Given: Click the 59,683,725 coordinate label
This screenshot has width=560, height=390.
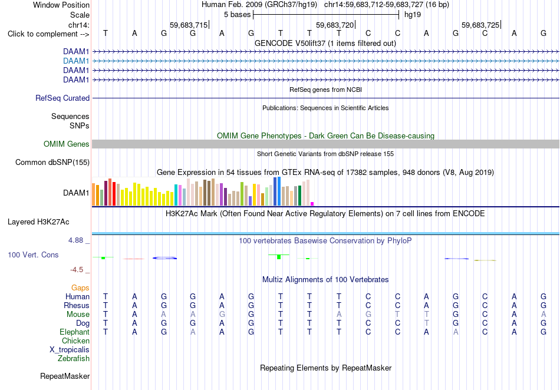Looking at the screenshot, I should coord(480,25).
